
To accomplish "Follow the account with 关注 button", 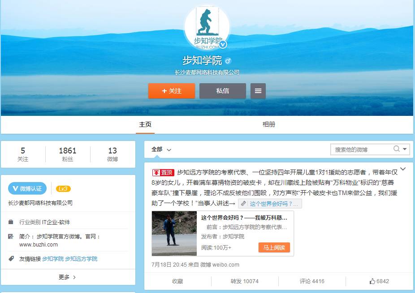I will (x=172, y=91).
